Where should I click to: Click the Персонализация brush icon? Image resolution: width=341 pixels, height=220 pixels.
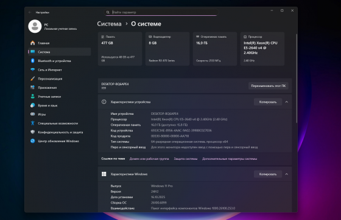pyautogui.click(x=33, y=78)
